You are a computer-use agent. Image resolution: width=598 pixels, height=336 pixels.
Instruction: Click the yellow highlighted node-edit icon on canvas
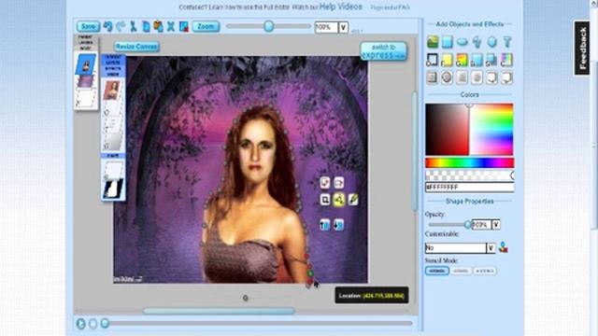click(x=339, y=200)
